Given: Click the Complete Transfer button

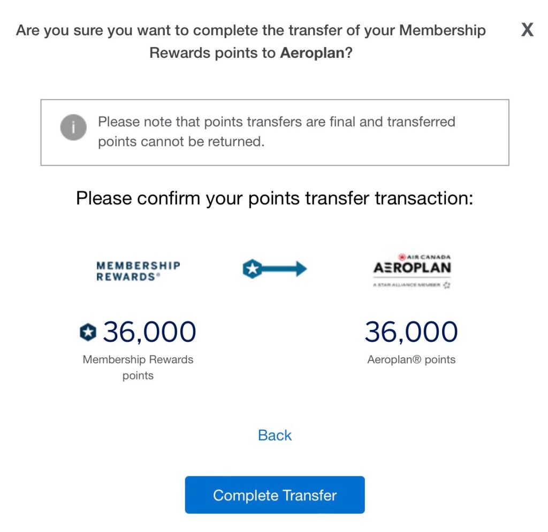Looking at the screenshot, I should point(275,495).
